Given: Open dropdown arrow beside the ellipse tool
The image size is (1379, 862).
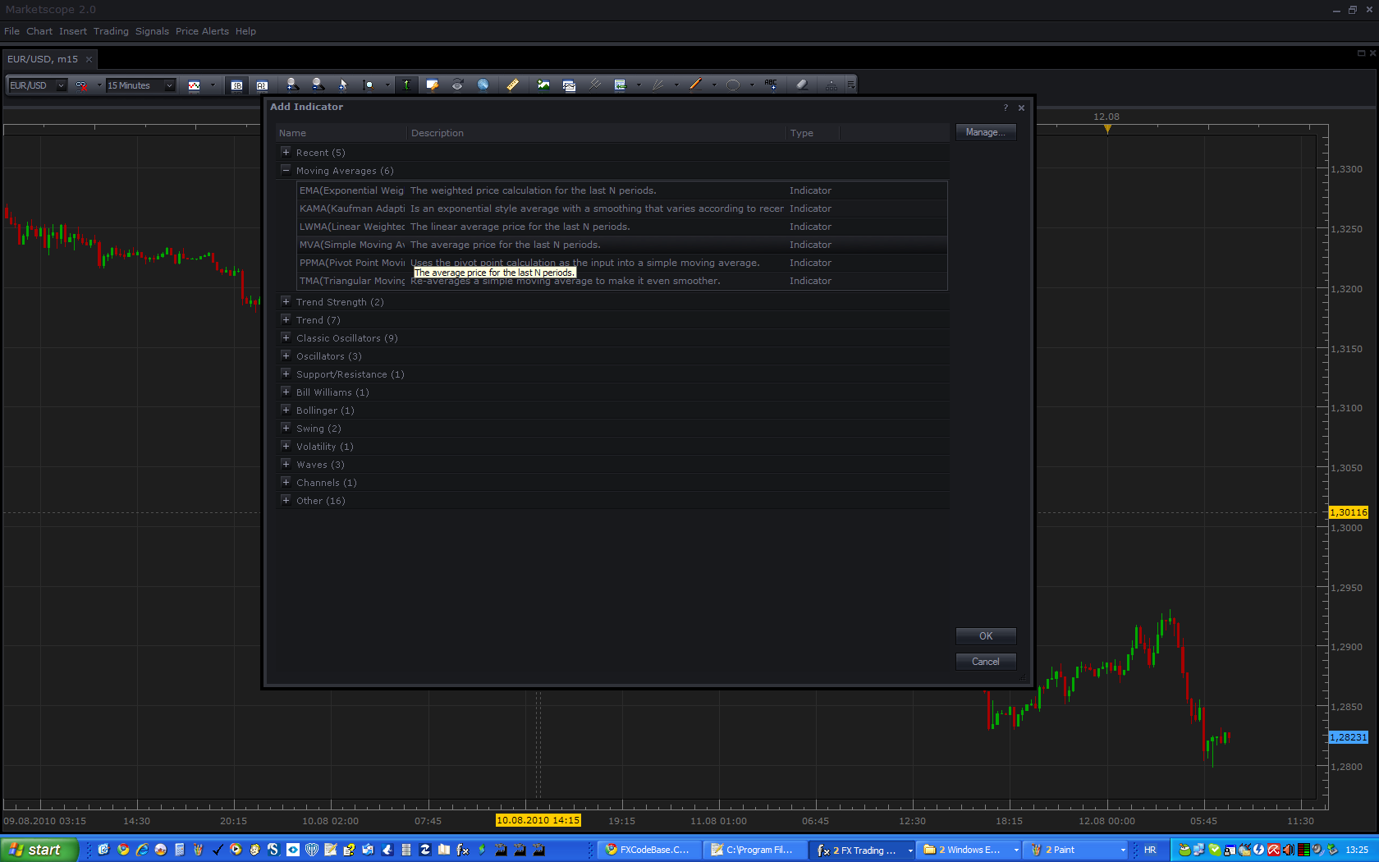Looking at the screenshot, I should coord(752,85).
